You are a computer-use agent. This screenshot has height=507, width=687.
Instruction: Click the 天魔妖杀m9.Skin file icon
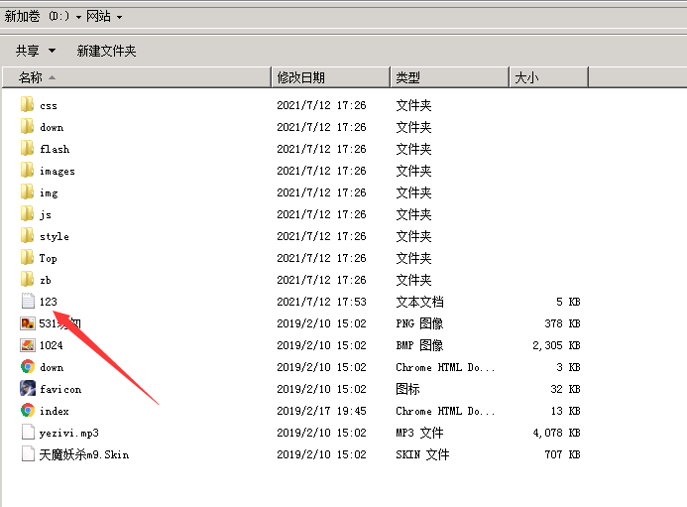click(x=28, y=453)
